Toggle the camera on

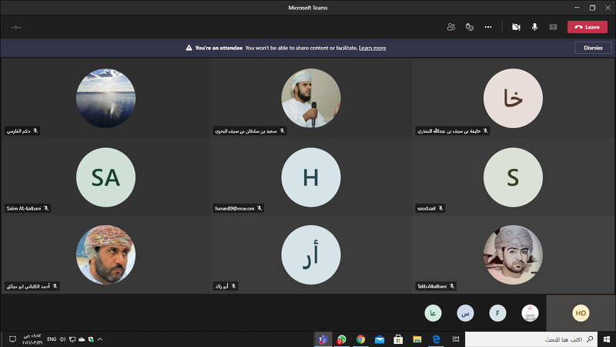tap(516, 27)
